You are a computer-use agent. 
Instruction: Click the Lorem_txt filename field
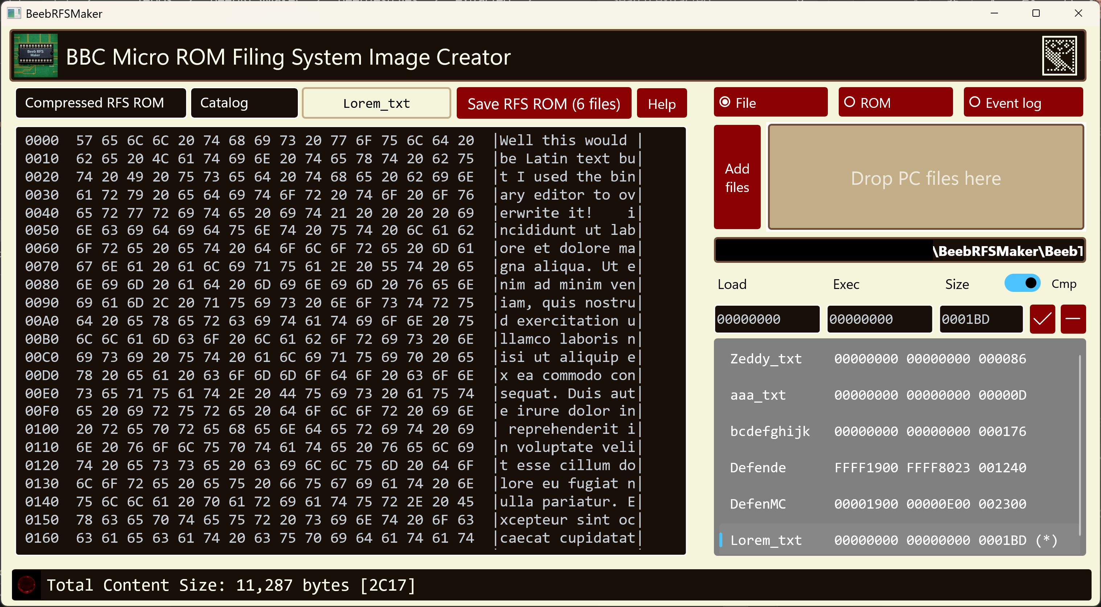(x=377, y=103)
